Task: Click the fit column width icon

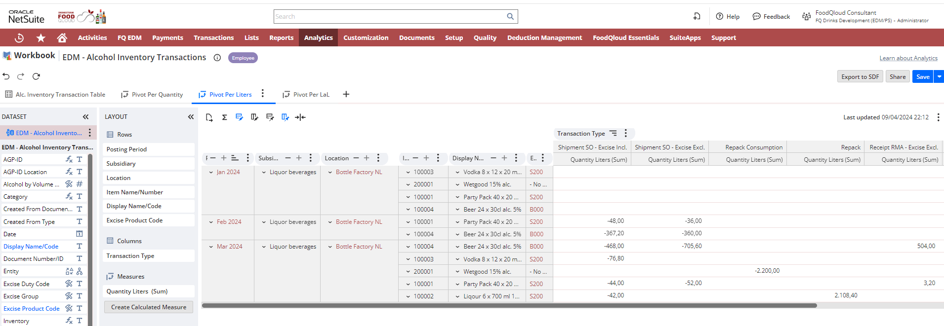Action: 300,117
